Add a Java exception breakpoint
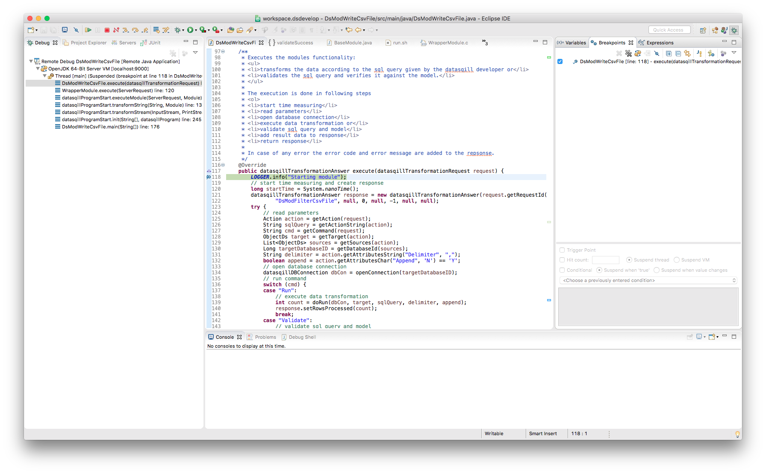The width and height of the screenshot is (766, 474). 699,53
